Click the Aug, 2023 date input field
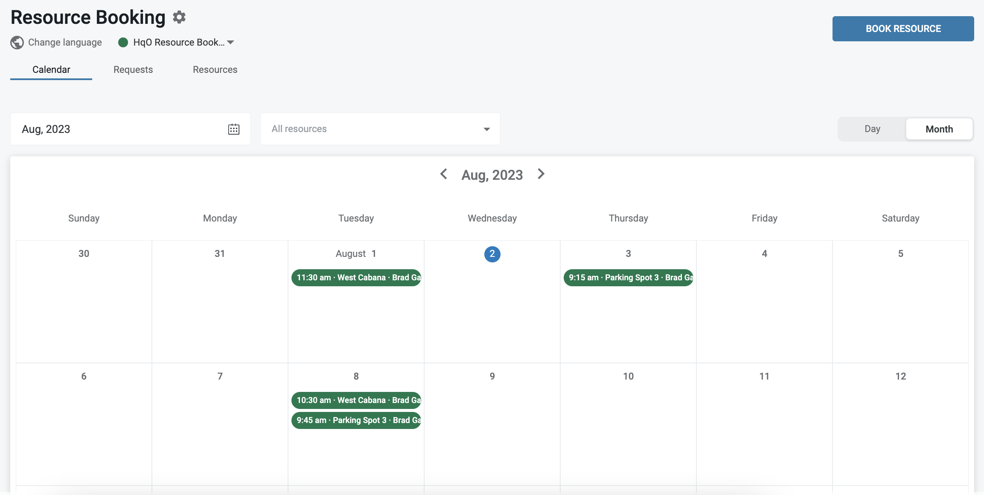 click(x=130, y=129)
